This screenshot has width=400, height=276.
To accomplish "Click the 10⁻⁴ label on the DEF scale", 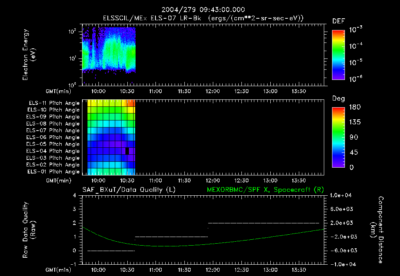I will pos(355,46).
